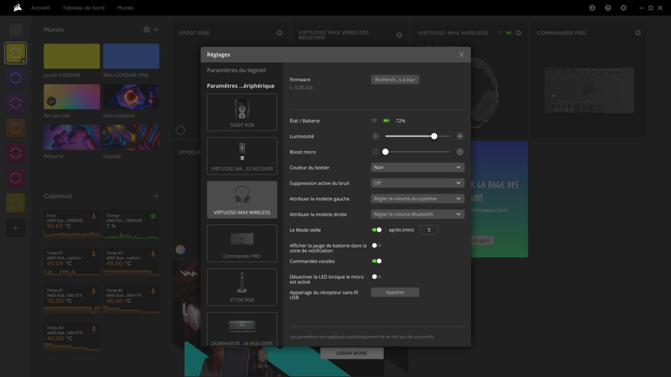Open Attribuer la molette gauche dropdown
The image size is (671, 377).
pyautogui.click(x=417, y=199)
